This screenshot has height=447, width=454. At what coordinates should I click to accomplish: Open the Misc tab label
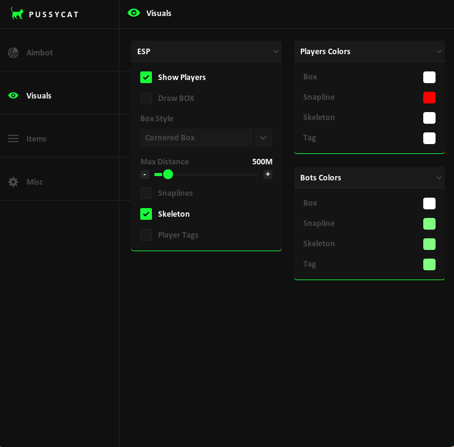click(x=34, y=182)
